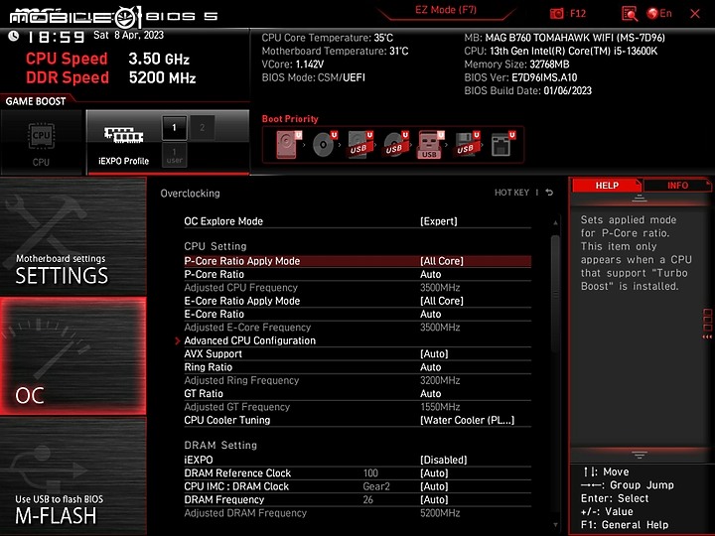Click the Adjusted Ring Frequency 3200MHz value

coord(440,380)
